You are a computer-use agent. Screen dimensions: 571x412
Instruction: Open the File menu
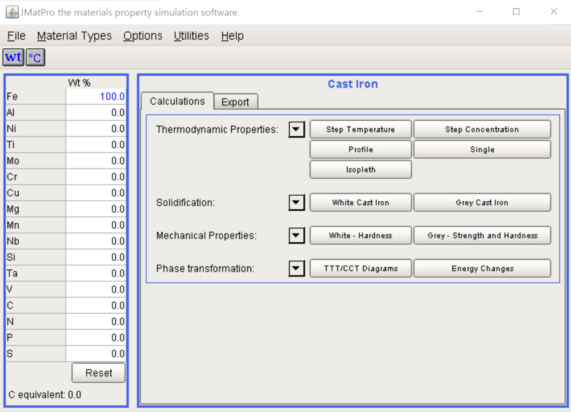(x=16, y=36)
